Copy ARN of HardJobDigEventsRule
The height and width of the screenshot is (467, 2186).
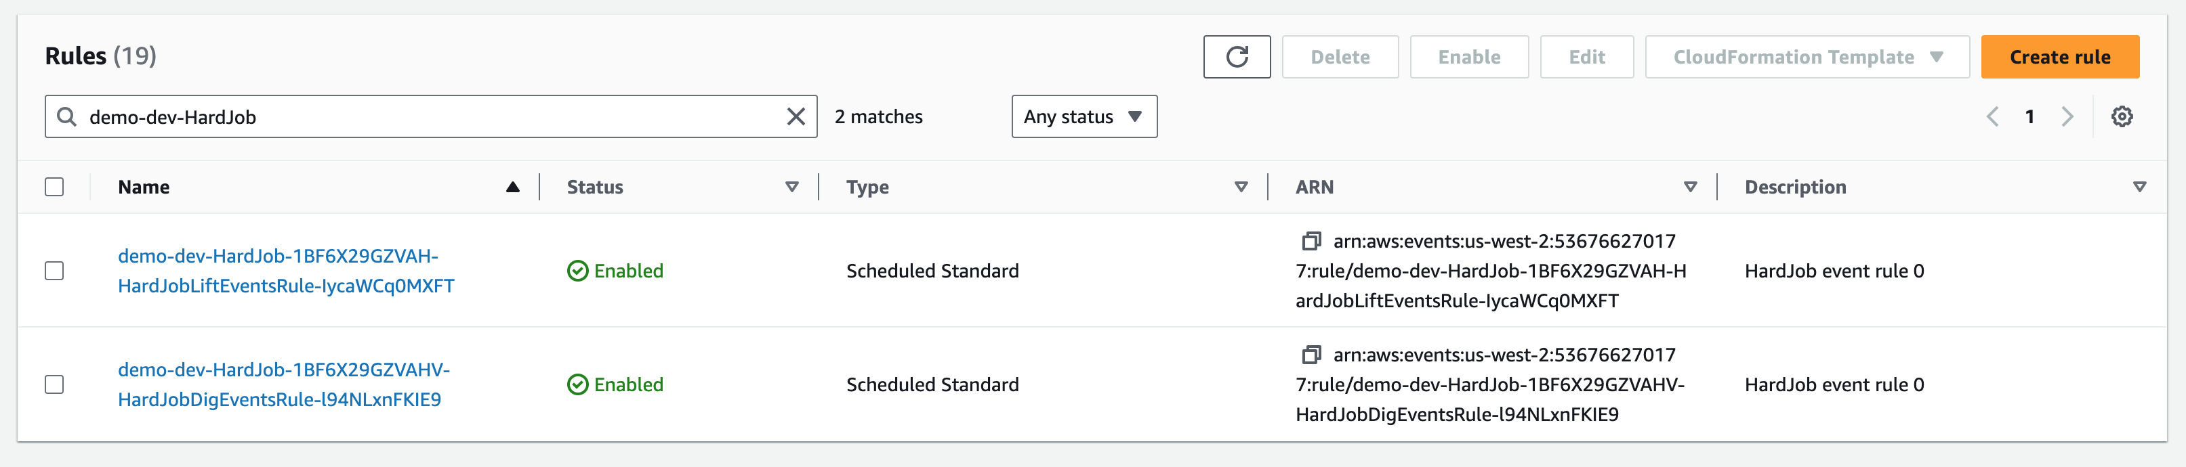1311,355
